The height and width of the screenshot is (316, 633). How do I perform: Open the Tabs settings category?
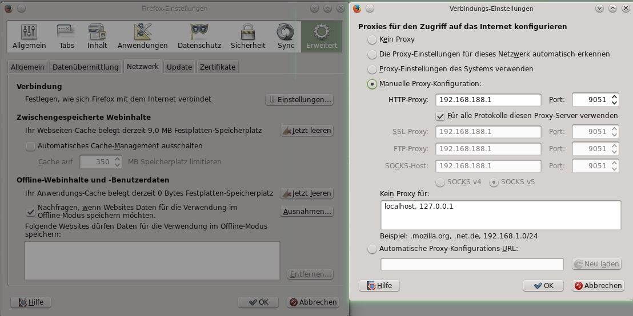(67, 37)
